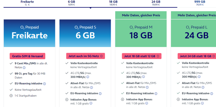The image size is (216, 107).
Task: Click info icon in 'Jetzt 24 GB statt 18 GB' badge
Action: click(x=214, y=56)
